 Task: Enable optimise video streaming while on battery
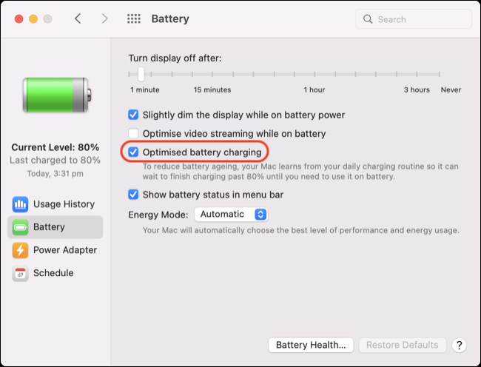coord(133,134)
